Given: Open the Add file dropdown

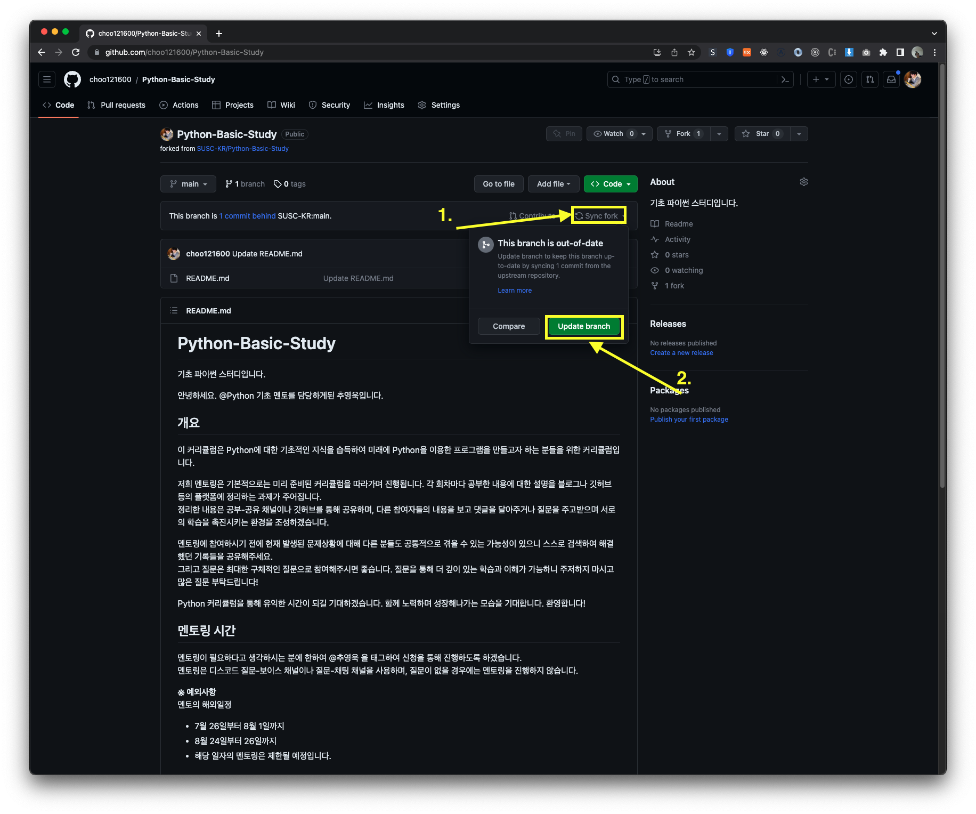Looking at the screenshot, I should click(554, 184).
